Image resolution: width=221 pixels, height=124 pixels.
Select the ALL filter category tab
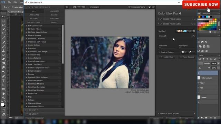coord(34,11)
